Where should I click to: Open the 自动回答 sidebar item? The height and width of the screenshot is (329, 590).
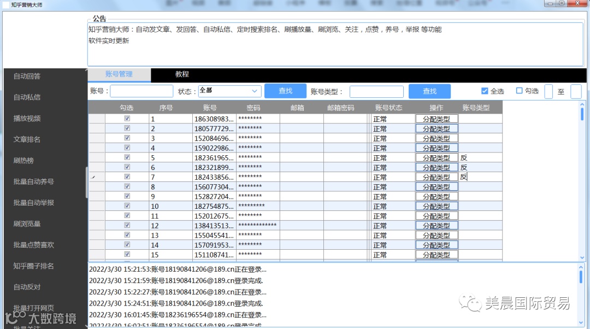click(27, 76)
